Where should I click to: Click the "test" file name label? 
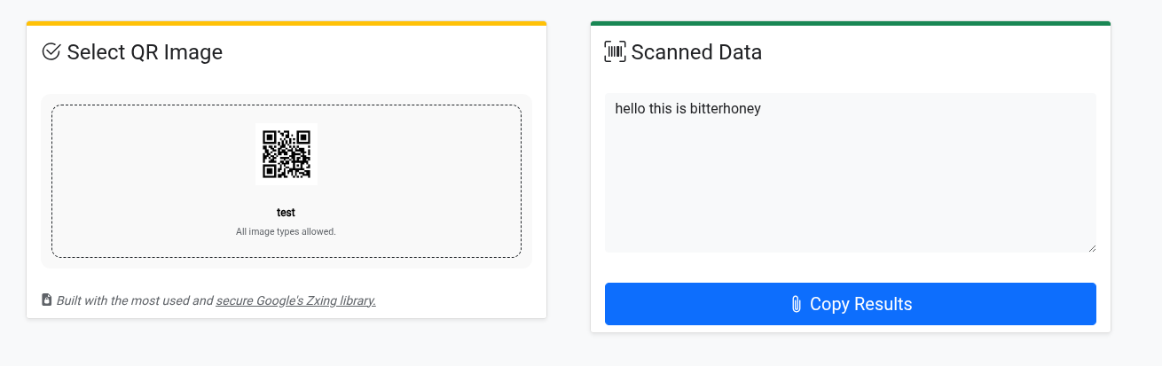click(x=286, y=213)
